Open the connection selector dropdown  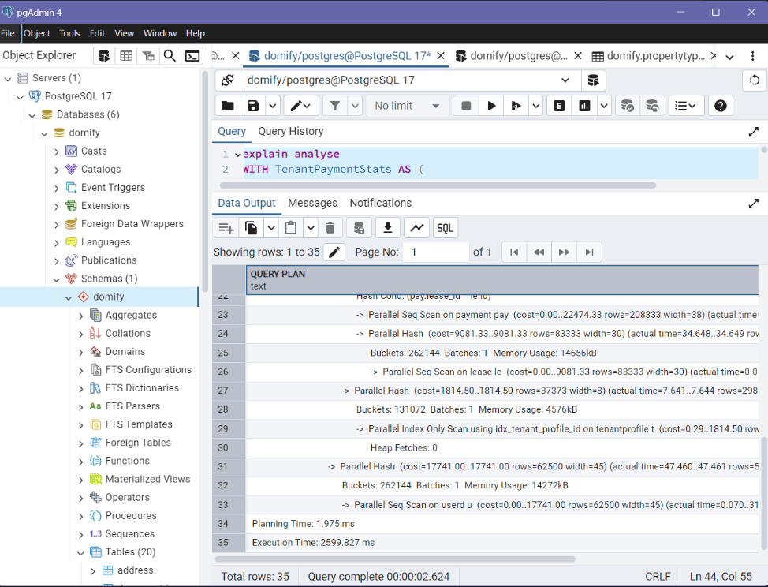565,80
